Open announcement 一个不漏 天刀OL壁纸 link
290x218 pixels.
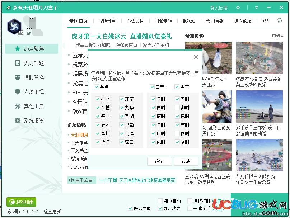137,180
